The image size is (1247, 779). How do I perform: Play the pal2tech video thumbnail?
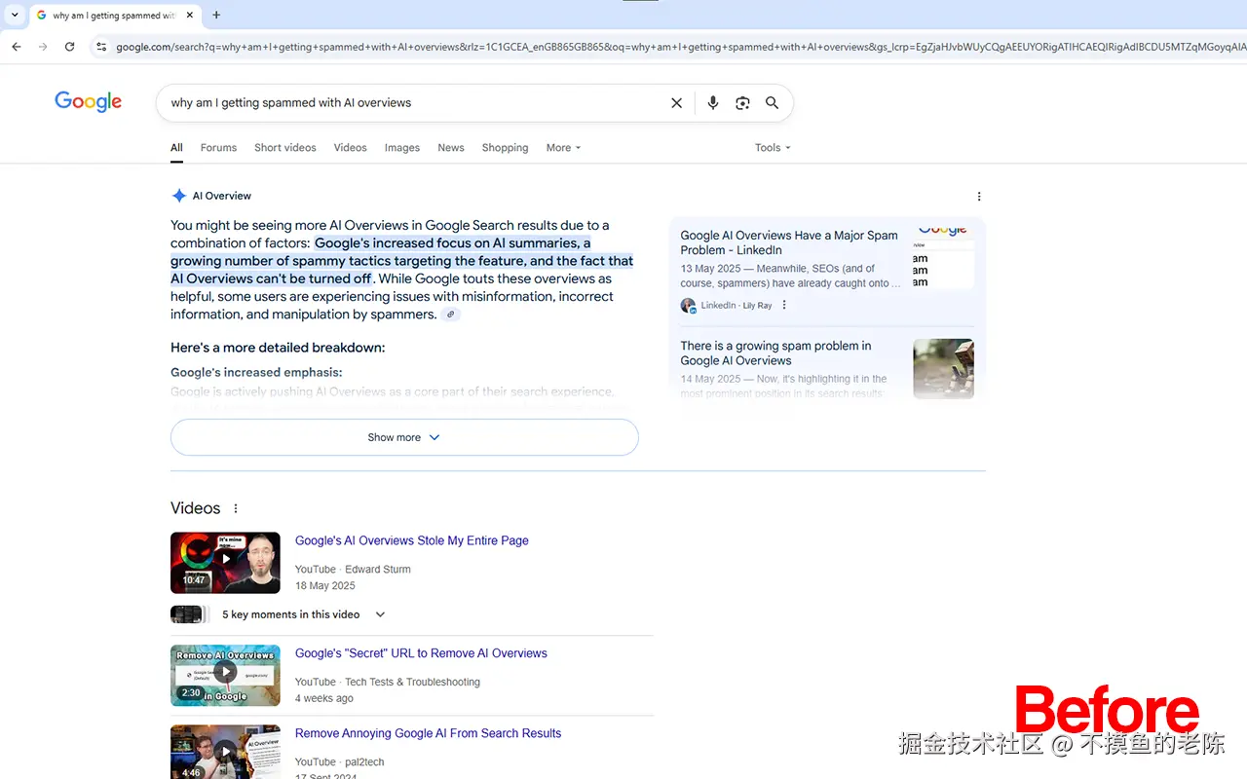[225, 752]
